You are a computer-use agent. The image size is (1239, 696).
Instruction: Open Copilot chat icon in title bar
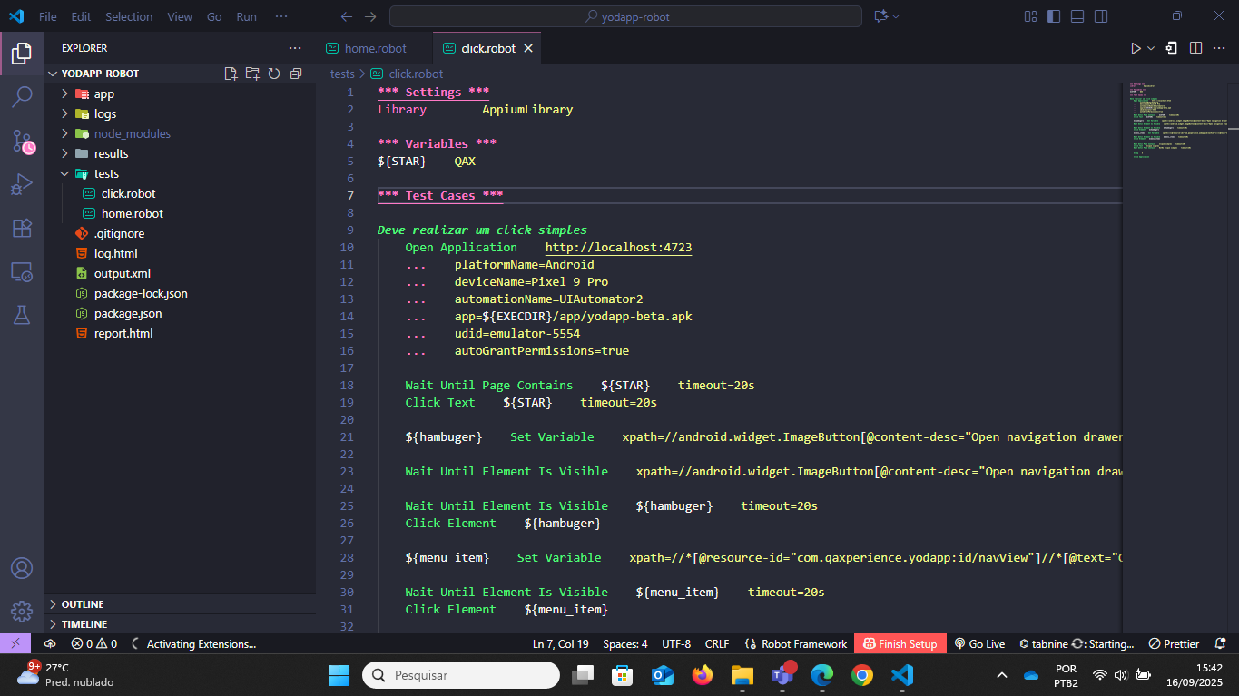coord(880,16)
